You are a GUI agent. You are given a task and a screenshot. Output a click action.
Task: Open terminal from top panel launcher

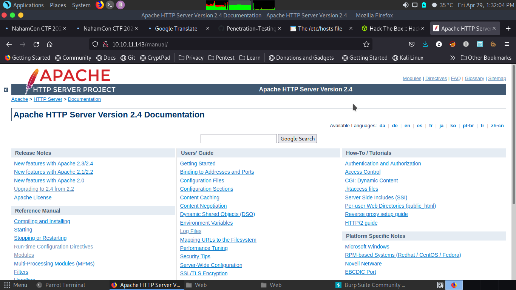(110, 5)
